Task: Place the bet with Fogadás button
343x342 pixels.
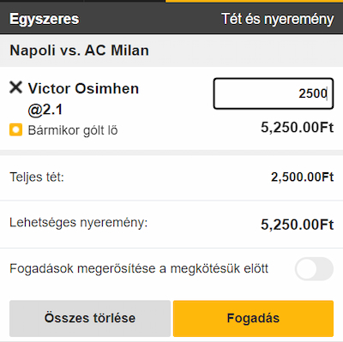Action: click(x=253, y=318)
